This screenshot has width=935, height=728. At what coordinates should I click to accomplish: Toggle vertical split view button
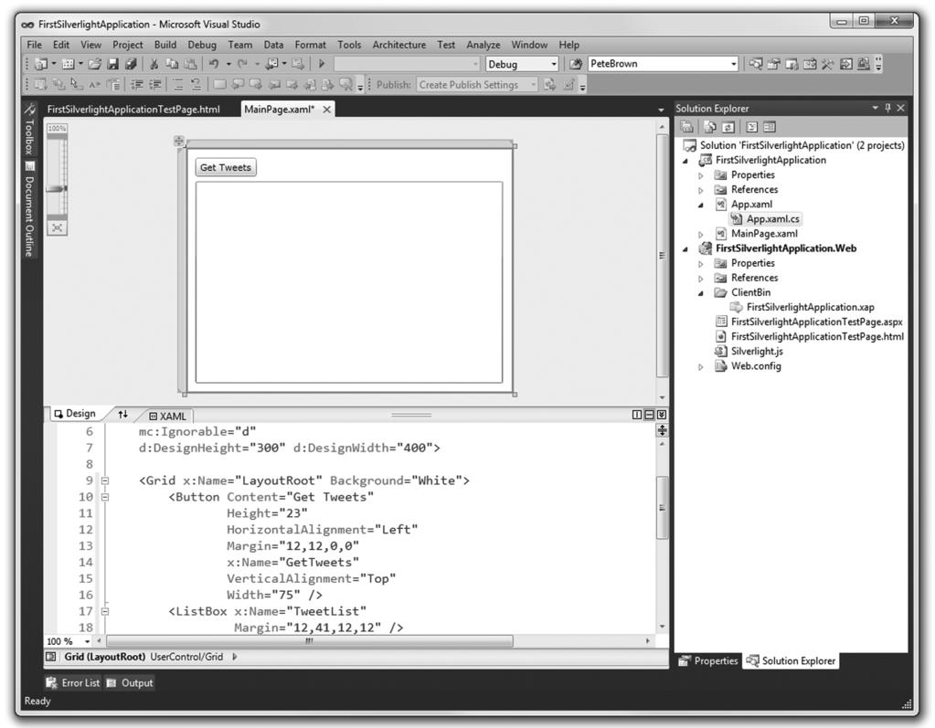[637, 415]
